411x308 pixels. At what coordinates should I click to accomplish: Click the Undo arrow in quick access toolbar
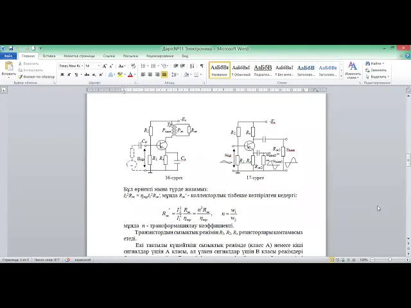coord(18,49)
